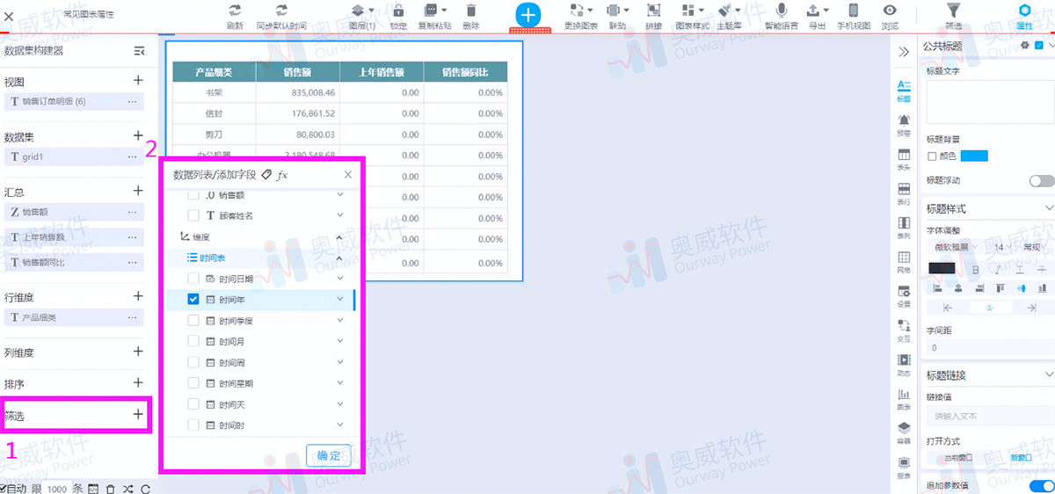The width and height of the screenshot is (1055, 494).
Task: Expand the 时间天 row dropdown arrow
Action: tap(339, 404)
